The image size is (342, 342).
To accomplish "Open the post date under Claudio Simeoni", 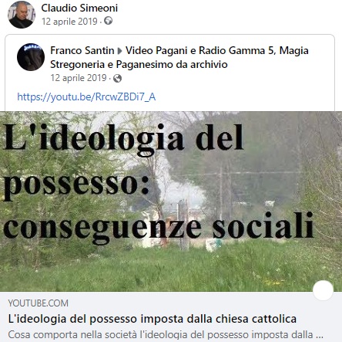I will pyautogui.click(x=69, y=22).
